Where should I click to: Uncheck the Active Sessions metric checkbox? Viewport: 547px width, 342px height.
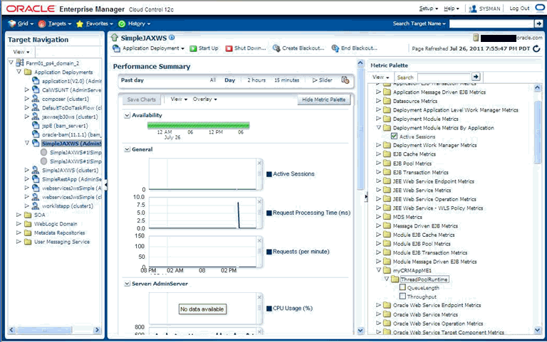click(x=394, y=137)
